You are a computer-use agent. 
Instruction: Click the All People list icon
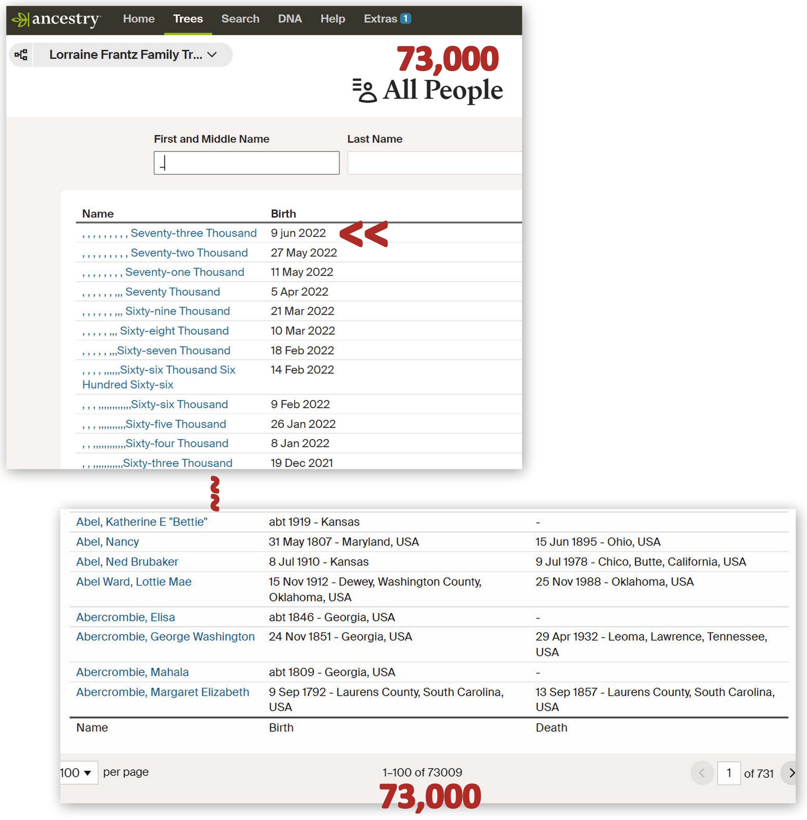(365, 90)
